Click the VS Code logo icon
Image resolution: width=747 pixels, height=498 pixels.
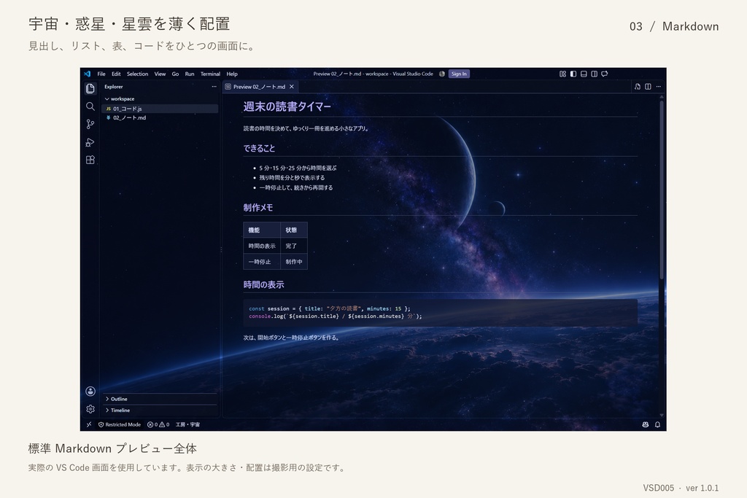(88, 74)
